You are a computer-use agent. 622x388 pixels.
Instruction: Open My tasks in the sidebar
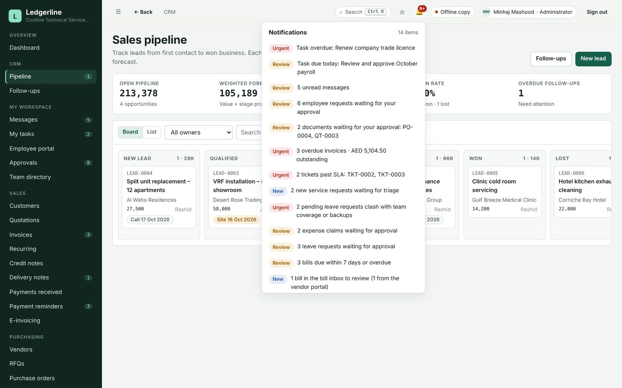(51, 134)
